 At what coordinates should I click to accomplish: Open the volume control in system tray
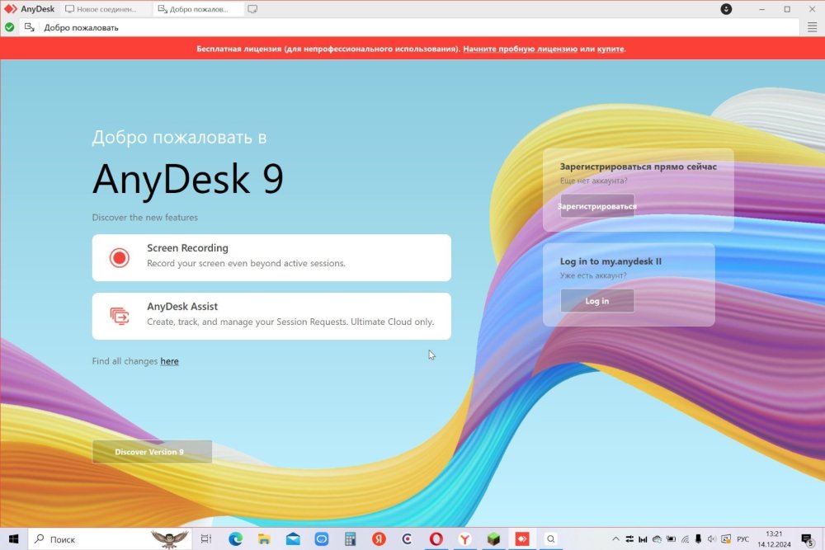pyautogui.click(x=712, y=539)
